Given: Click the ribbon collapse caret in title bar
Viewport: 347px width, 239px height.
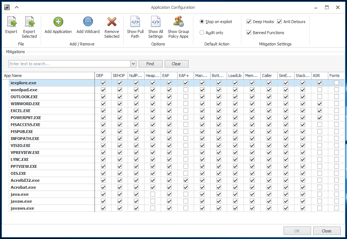Looking at the screenshot, I should coord(17,7).
